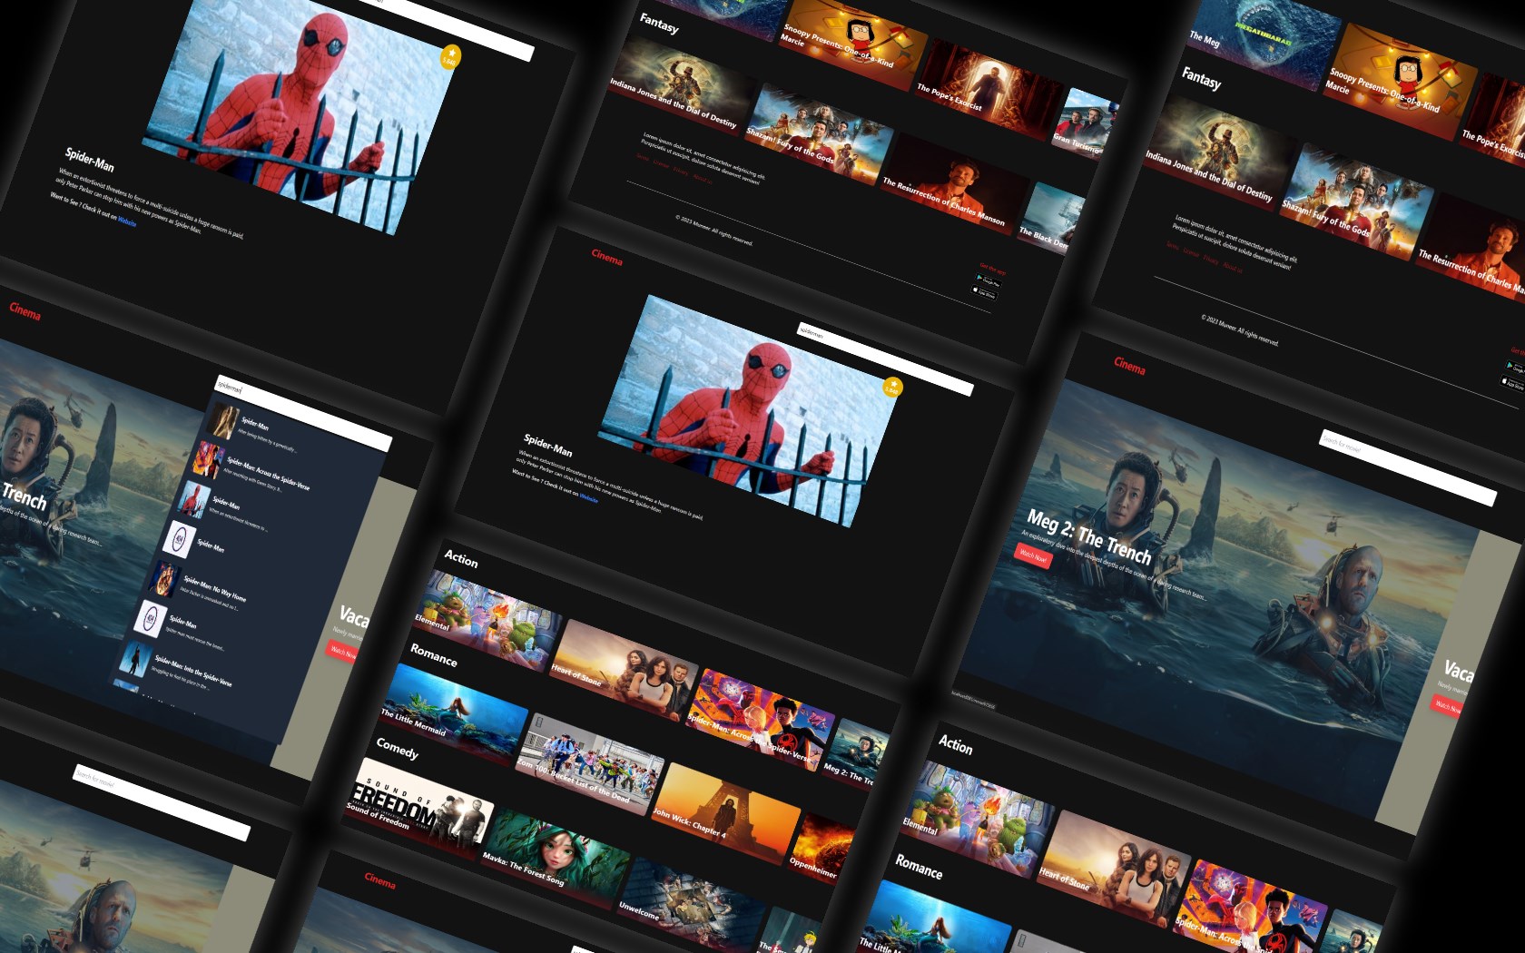
Task: Click the Fantasy heading in the top-right panel
Action: coord(1202,78)
